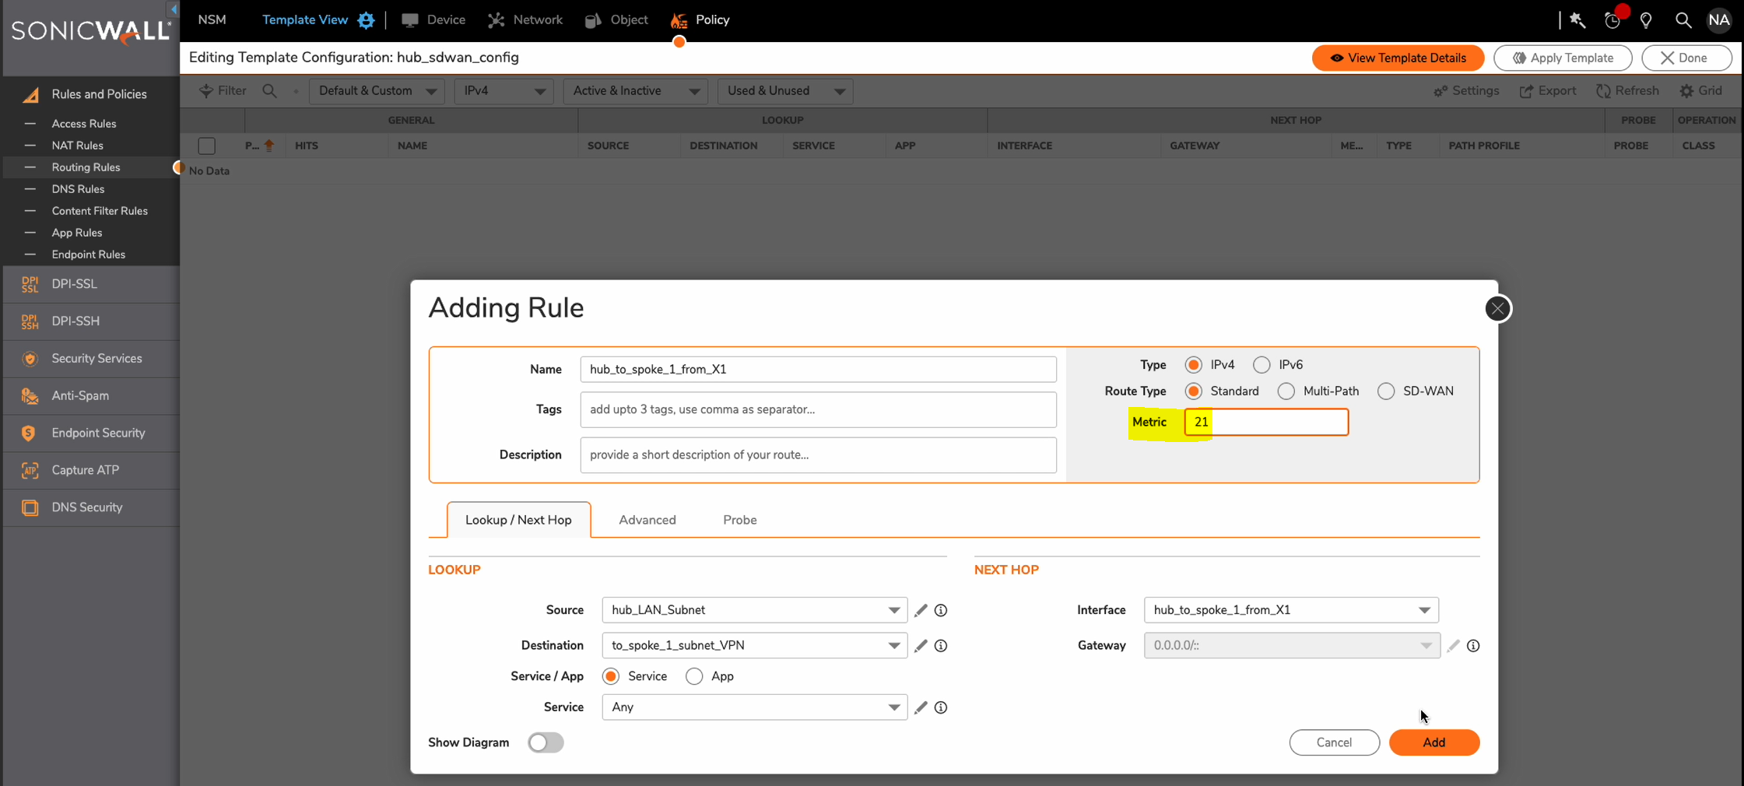Collapse the sidebar with the arrow handle
1744x786 pixels.
173,9
